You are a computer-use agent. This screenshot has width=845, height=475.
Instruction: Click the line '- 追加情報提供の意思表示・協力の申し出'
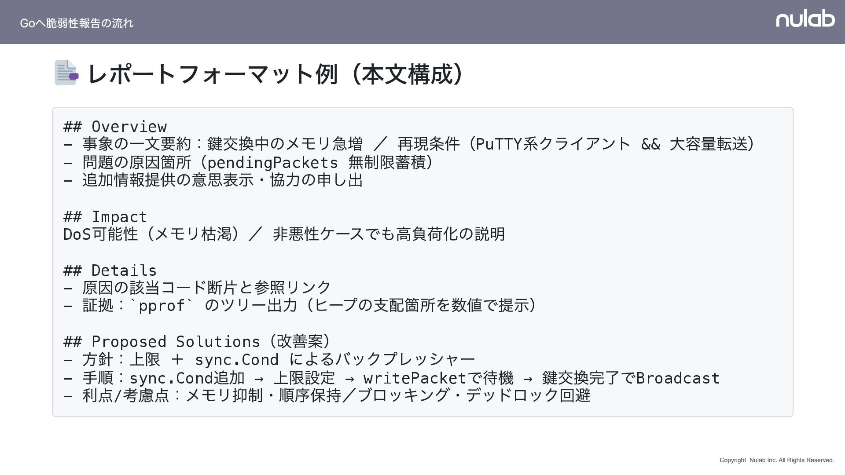[213, 180]
